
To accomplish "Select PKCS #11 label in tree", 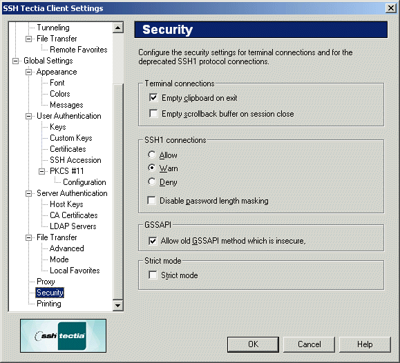I will click(x=67, y=170).
